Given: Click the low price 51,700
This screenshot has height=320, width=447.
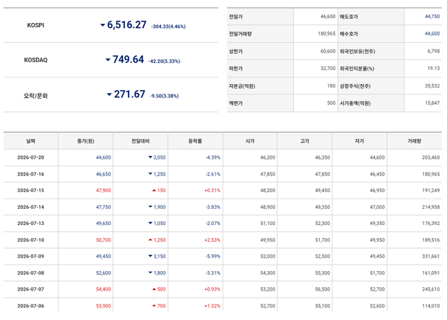Looking at the screenshot, I should coord(377,273).
